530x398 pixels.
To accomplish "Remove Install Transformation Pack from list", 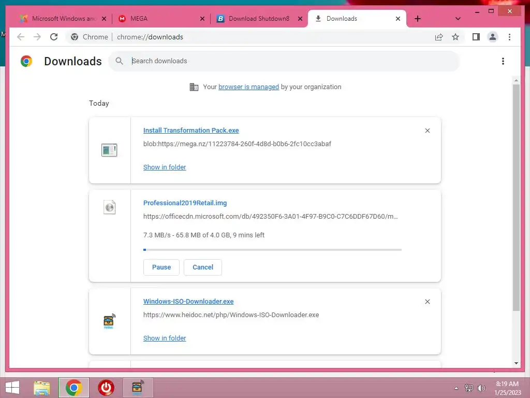I will pos(427,131).
